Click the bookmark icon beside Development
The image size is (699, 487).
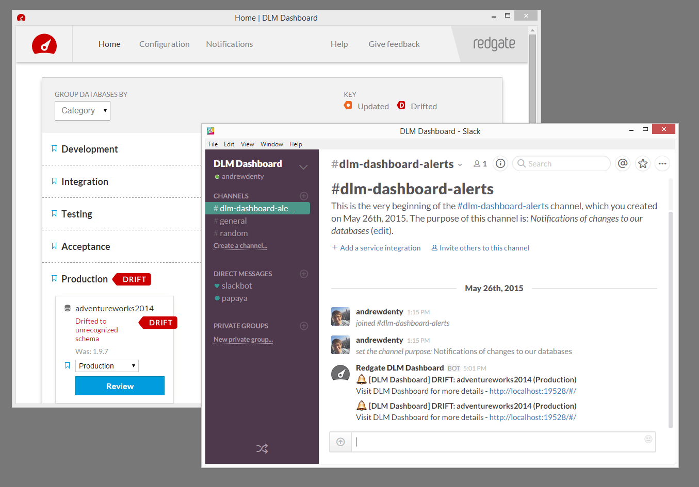coord(54,148)
